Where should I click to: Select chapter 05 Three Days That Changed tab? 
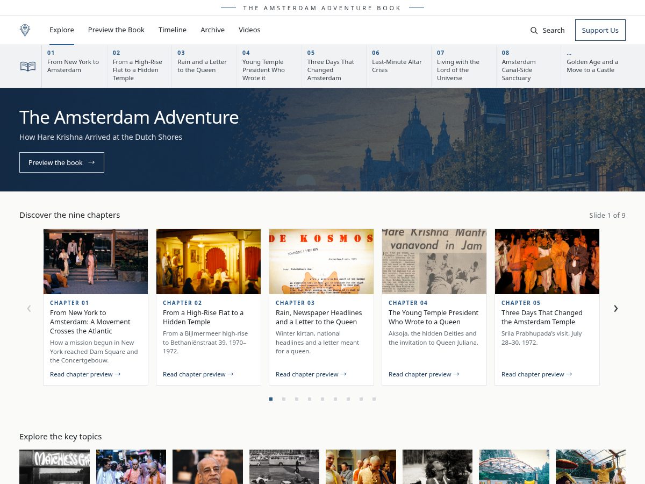click(x=334, y=66)
